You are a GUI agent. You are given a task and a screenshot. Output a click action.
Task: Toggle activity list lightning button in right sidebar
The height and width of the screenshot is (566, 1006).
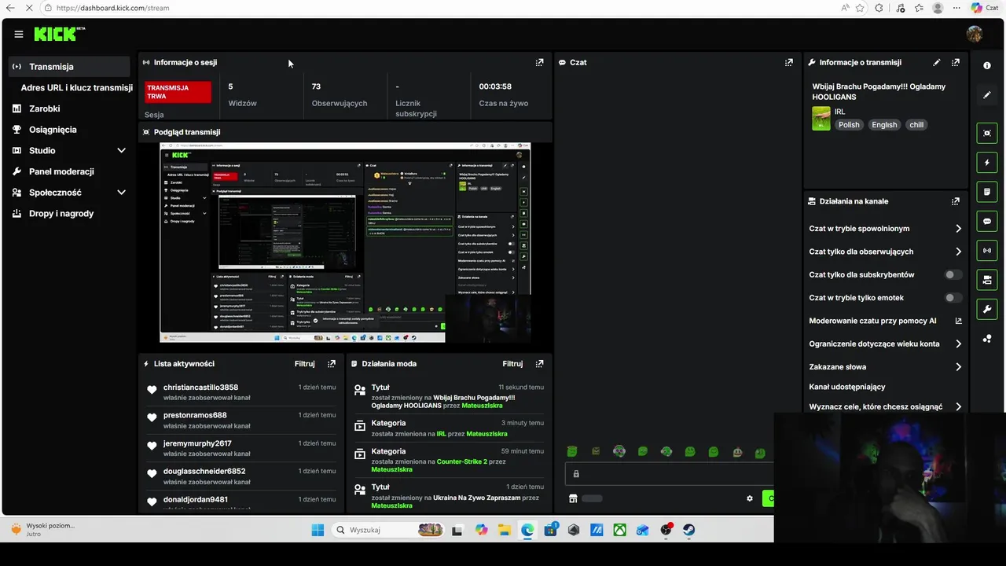[987, 163]
